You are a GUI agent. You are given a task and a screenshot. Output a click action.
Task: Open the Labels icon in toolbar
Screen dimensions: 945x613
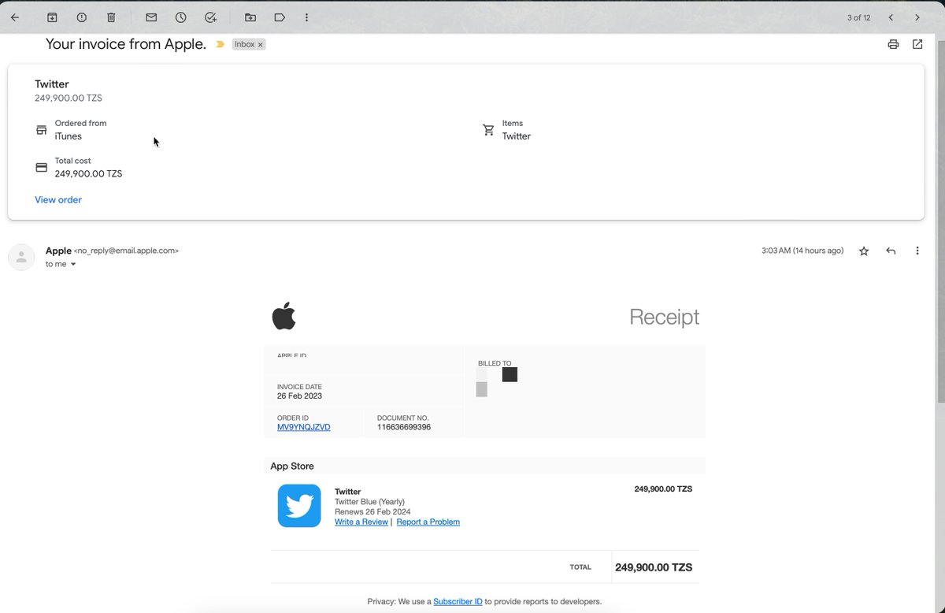(x=280, y=17)
